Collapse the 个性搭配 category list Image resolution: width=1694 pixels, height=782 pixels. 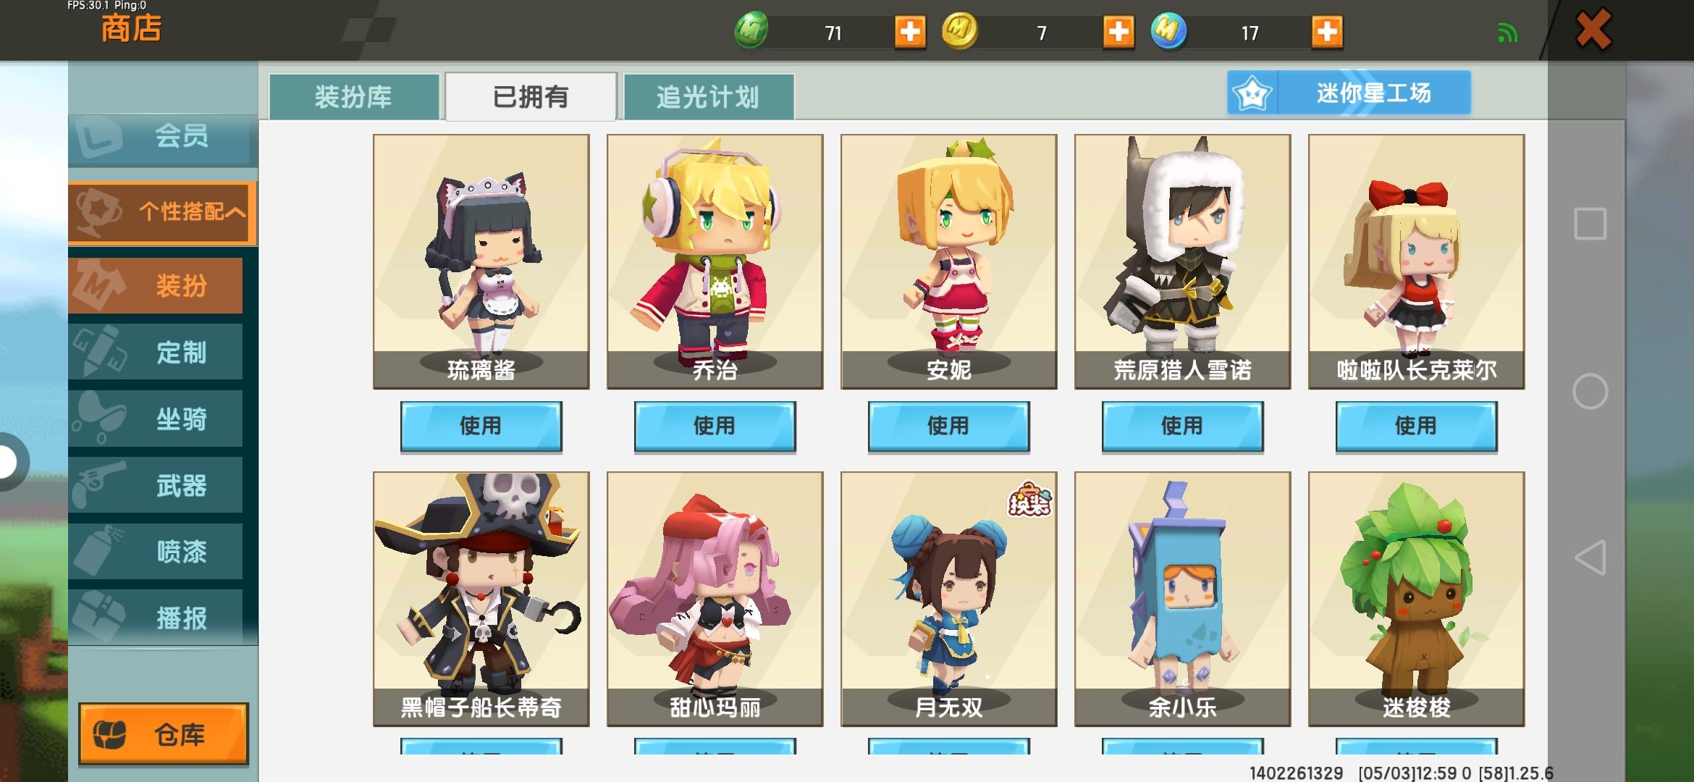click(x=162, y=212)
